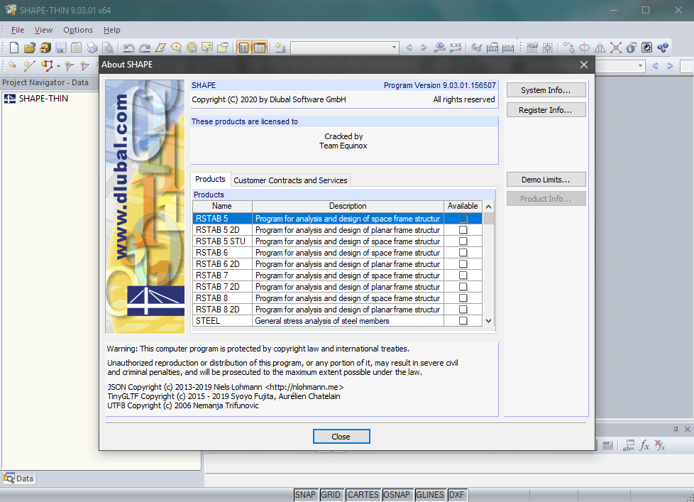Viewport: 694px width, 502px height.
Task: Open the File menu
Action: pyautogui.click(x=18, y=30)
